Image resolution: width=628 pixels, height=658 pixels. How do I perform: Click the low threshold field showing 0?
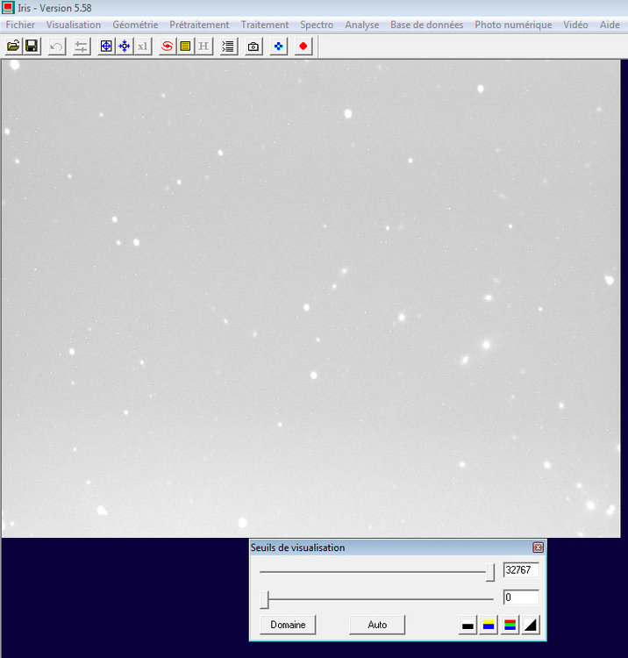click(x=521, y=597)
